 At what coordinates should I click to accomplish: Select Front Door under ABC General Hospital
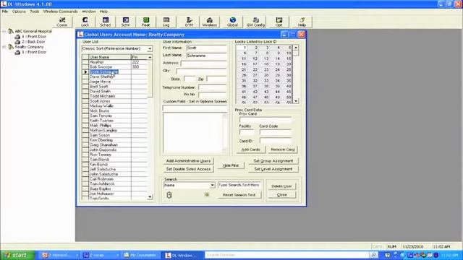(x=34, y=36)
